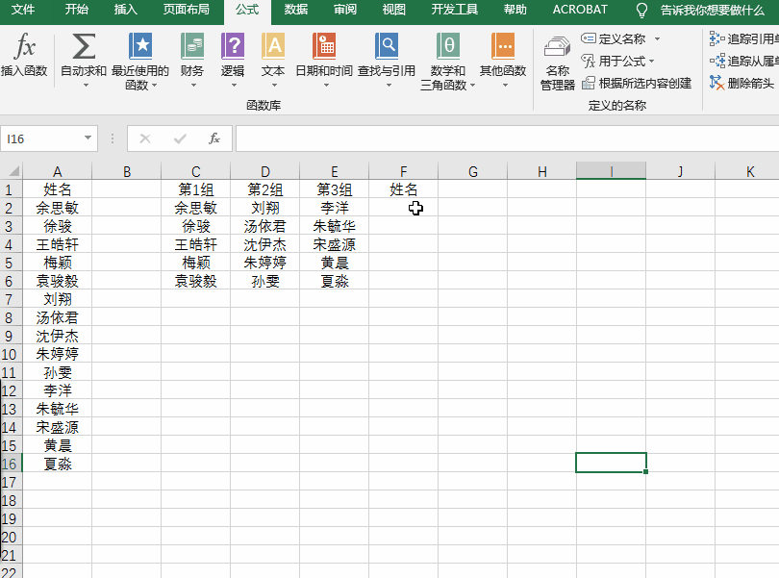This screenshot has width=779, height=578.
Task: Open the Lookup and Reference functions icon
Action: click(387, 46)
